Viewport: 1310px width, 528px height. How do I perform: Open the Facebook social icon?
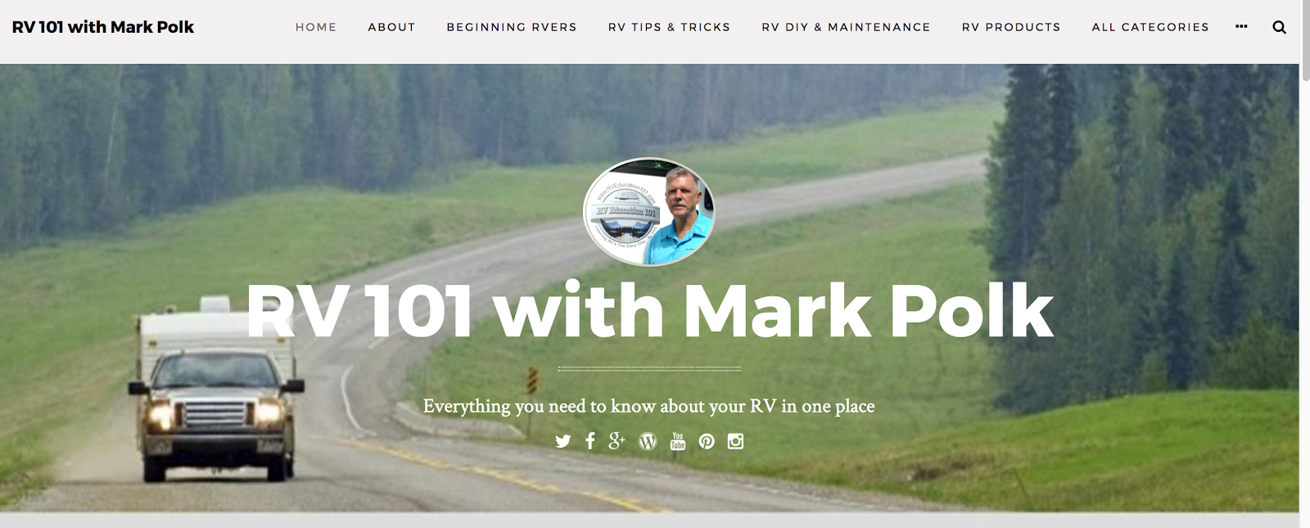tap(589, 441)
